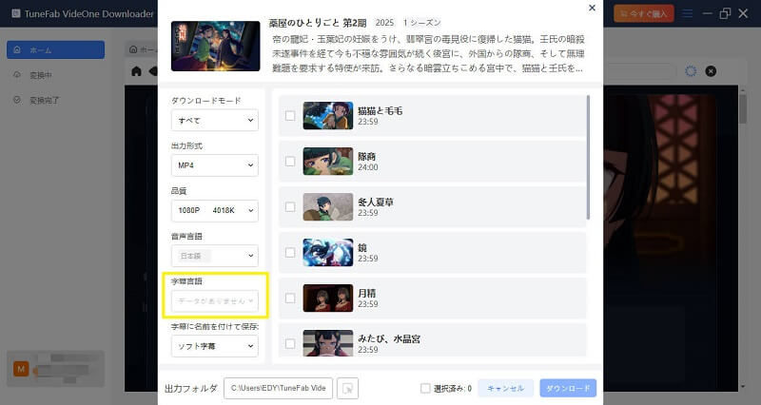Select the ホーム sidebar item
Screen dimensions: 761x405
click(x=55, y=49)
